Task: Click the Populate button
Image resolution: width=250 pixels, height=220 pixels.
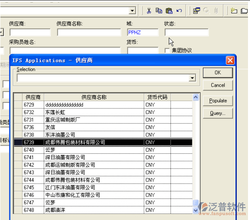Action: [x=218, y=101]
